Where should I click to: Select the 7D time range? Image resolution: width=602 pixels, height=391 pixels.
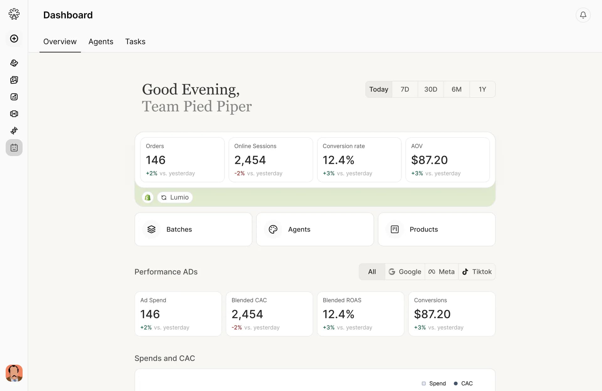405,89
